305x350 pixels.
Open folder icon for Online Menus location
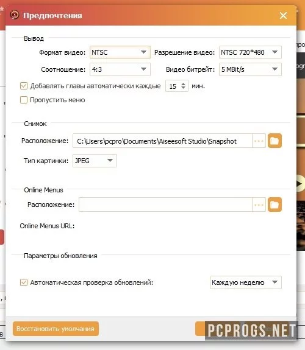pos(274,205)
